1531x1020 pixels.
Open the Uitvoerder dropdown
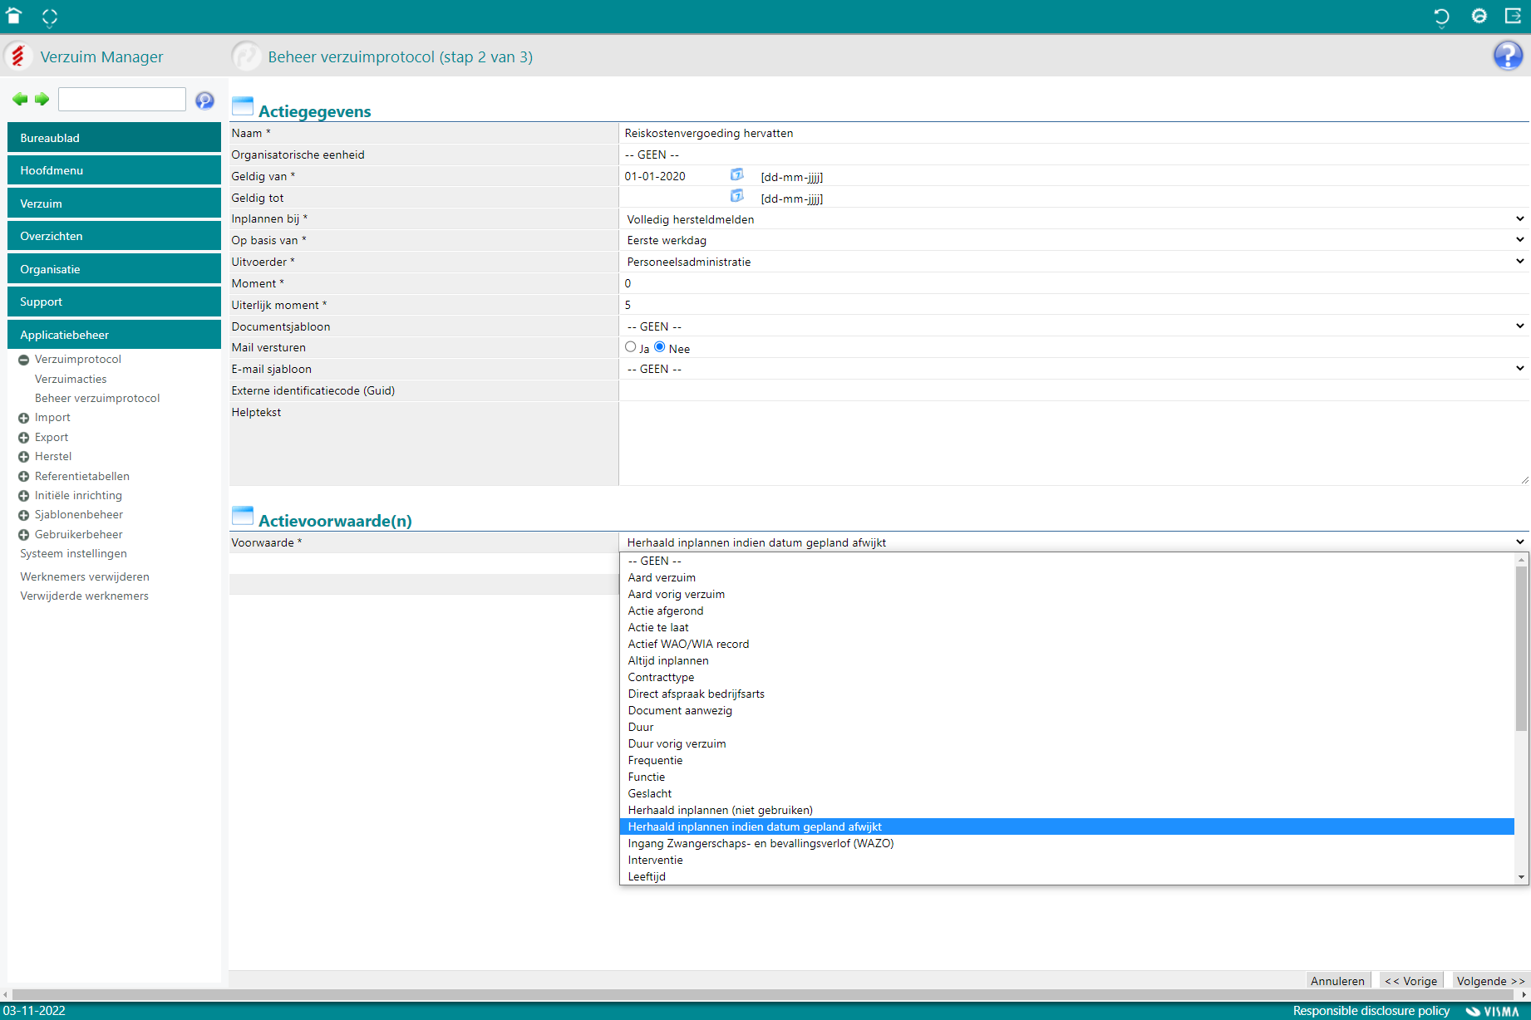click(1075, 262)
